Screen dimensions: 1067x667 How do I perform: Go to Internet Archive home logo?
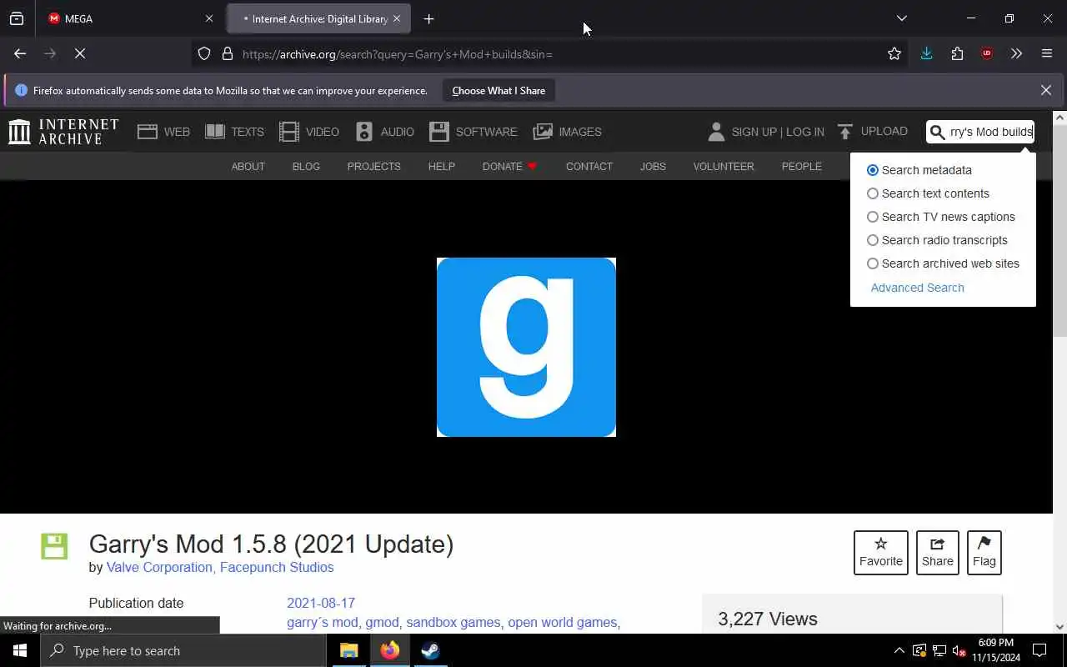tap(63, 132)
